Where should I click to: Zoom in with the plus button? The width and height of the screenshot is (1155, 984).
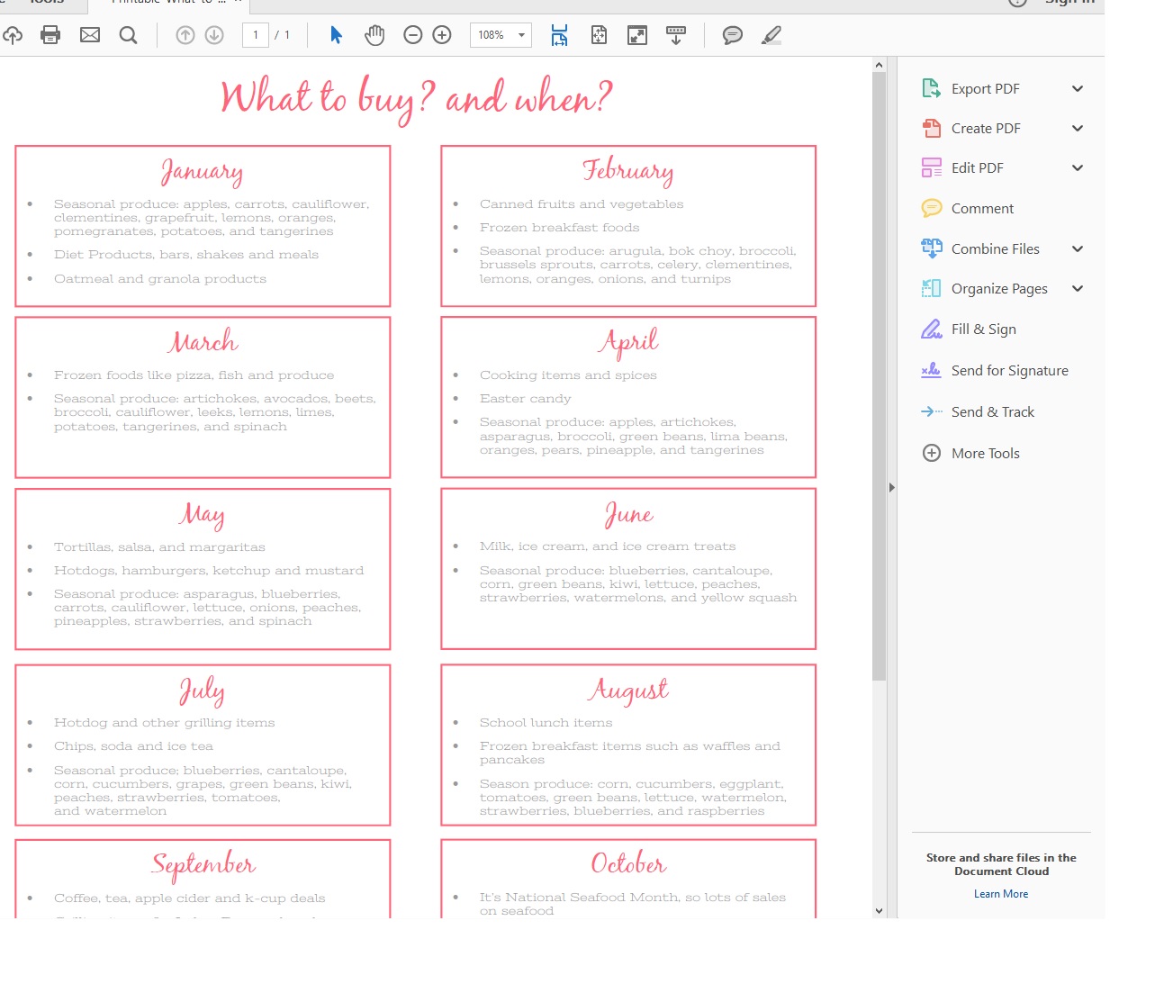click(x=442, y=35)
